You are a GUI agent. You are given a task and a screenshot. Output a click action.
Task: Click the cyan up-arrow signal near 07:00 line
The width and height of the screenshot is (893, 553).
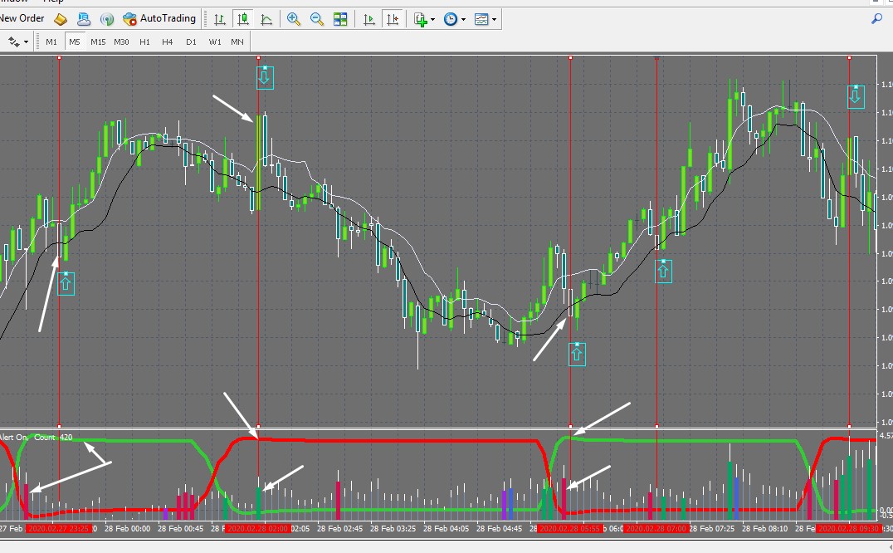[x=663, y=271]
